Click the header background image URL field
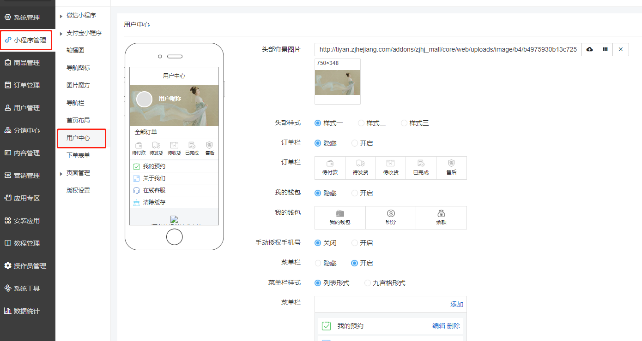The width and height of the screenshot is (642, 341). [448, 49]
